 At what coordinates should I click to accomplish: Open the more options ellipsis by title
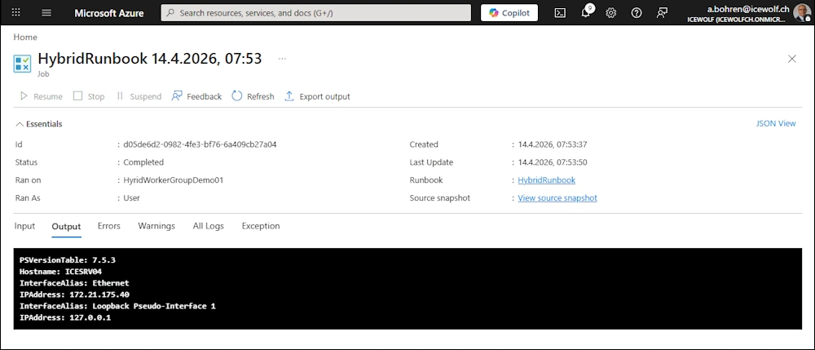point(282,59)
